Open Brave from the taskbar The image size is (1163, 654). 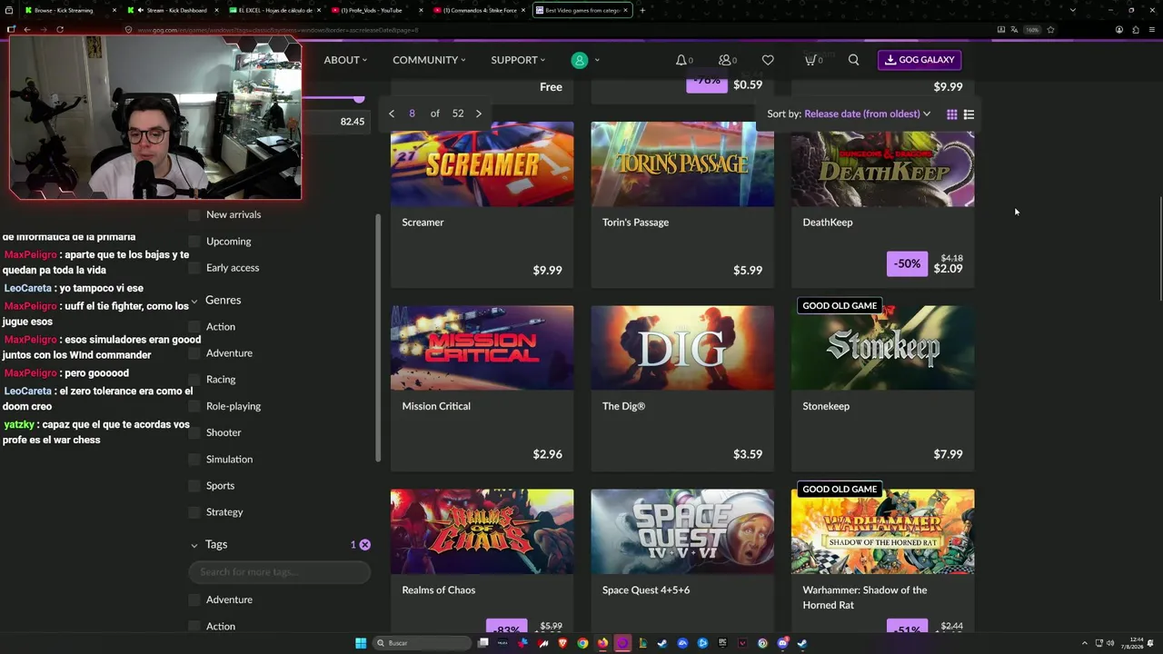[562, 643]
